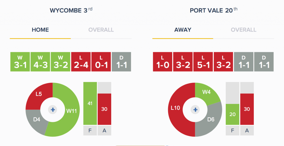This screenshot has width=284, height=146.
Task: Open Wycombe 2-4 loss result tile
Action: [x=81, y=62]
